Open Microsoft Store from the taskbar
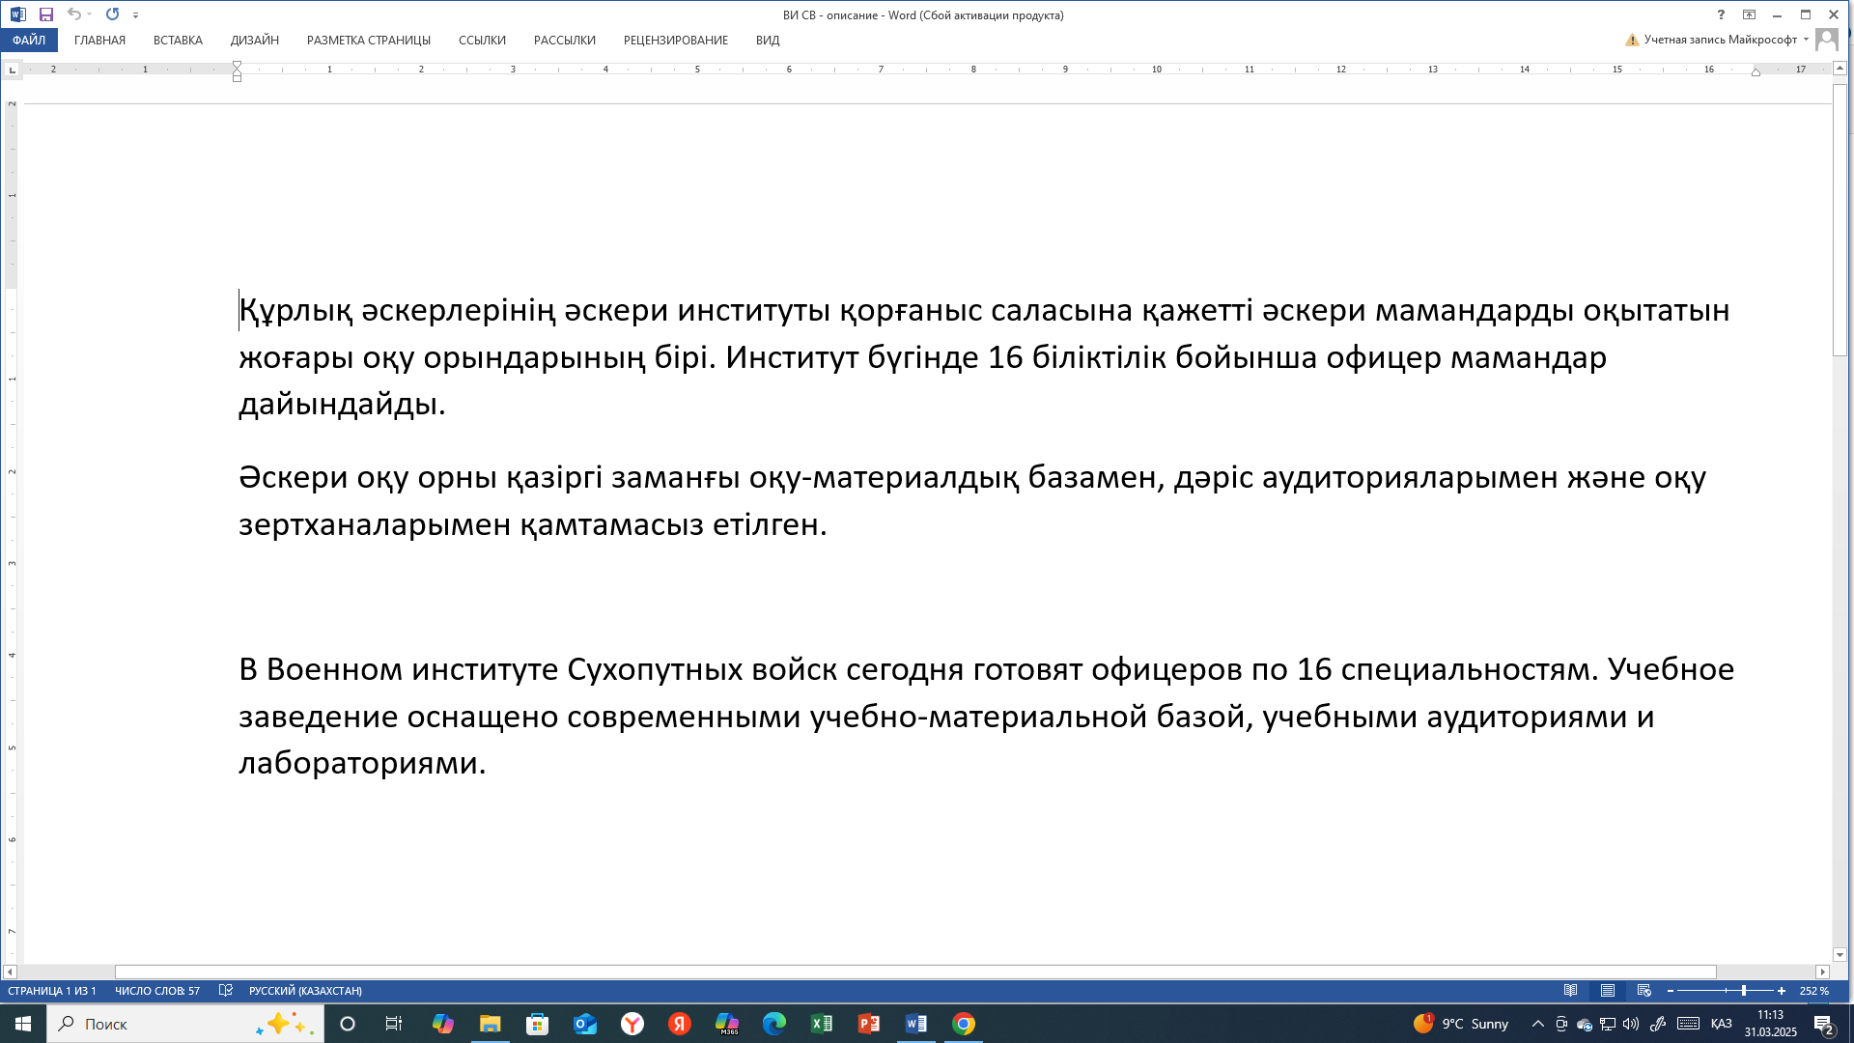The height and width of the screenshot is (1043, 1854). click(538, 1024)
